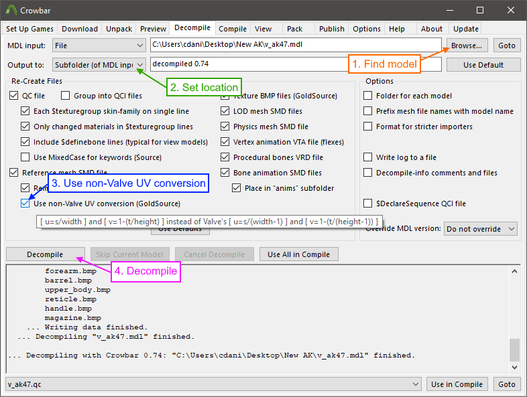Open the Set Up Games tab
Screen dimensions: 527x397
(x=30, y=29)
